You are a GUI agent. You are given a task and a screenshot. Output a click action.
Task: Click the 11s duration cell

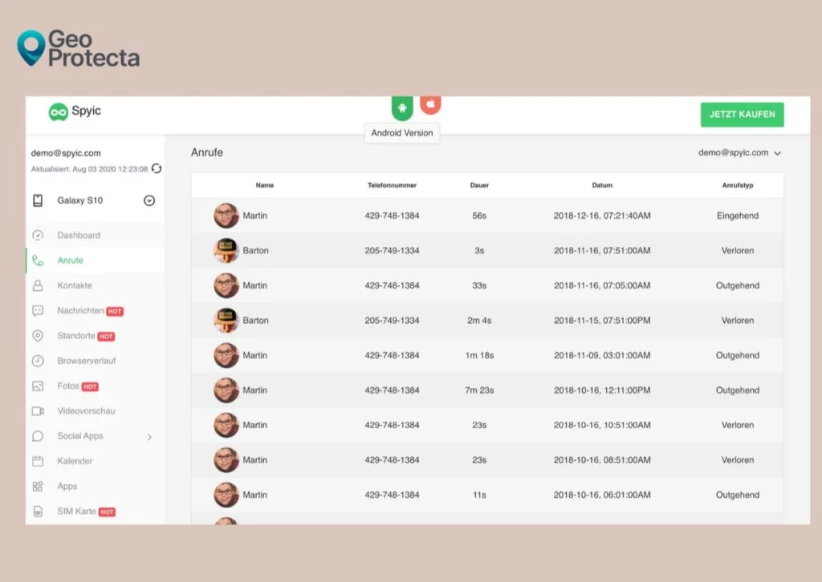pos(479,495)
